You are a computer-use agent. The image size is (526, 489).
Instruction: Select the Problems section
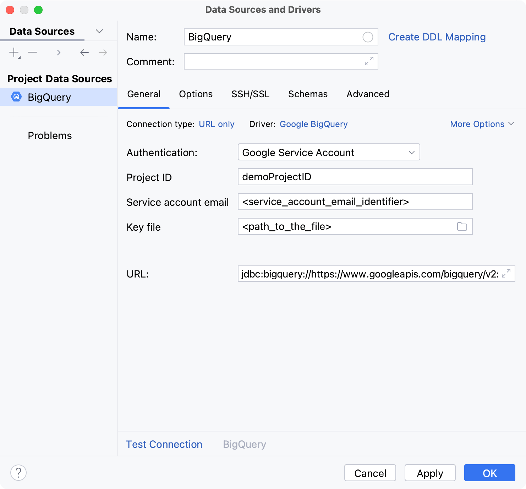(50, 135)
